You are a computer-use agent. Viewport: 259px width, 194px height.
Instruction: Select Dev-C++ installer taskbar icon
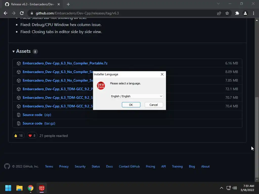pyautogui.click(x=42, y=188)
